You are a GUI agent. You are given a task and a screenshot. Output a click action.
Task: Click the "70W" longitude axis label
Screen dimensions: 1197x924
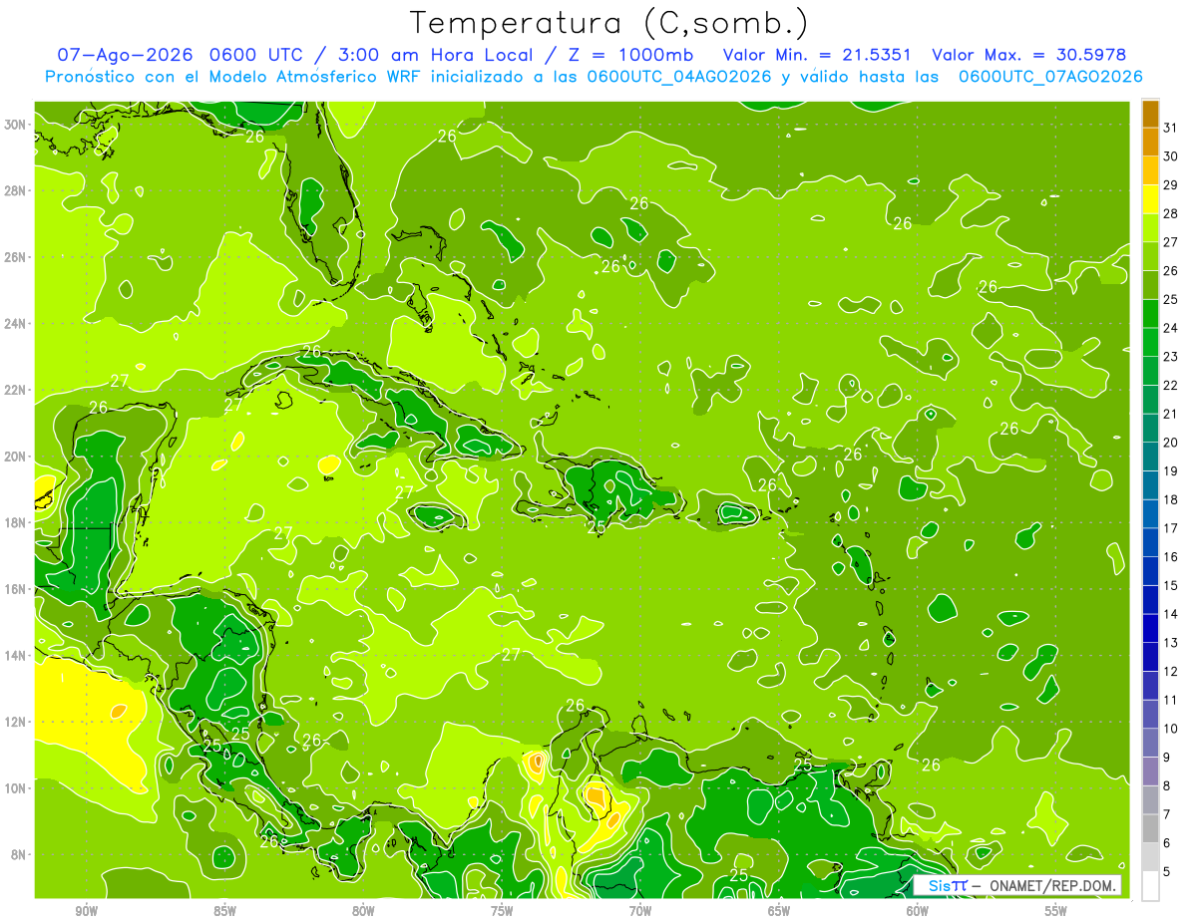640,911
